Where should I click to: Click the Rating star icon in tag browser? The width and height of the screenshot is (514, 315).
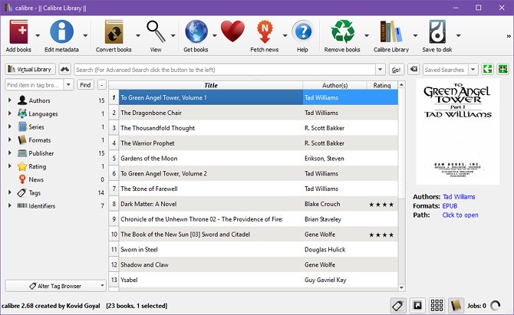22,166
